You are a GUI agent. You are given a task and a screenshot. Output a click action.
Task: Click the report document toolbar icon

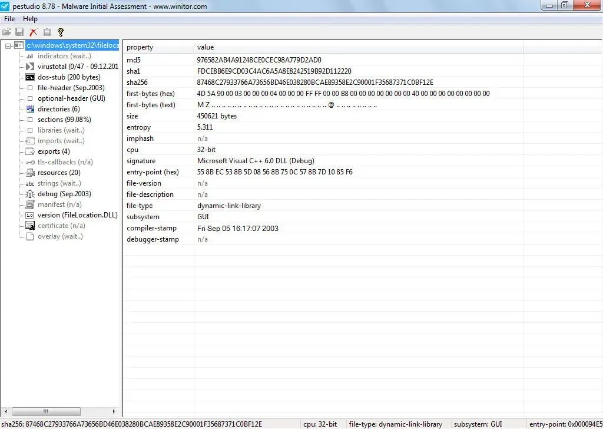pyautogui.click(x=47, y=32)
